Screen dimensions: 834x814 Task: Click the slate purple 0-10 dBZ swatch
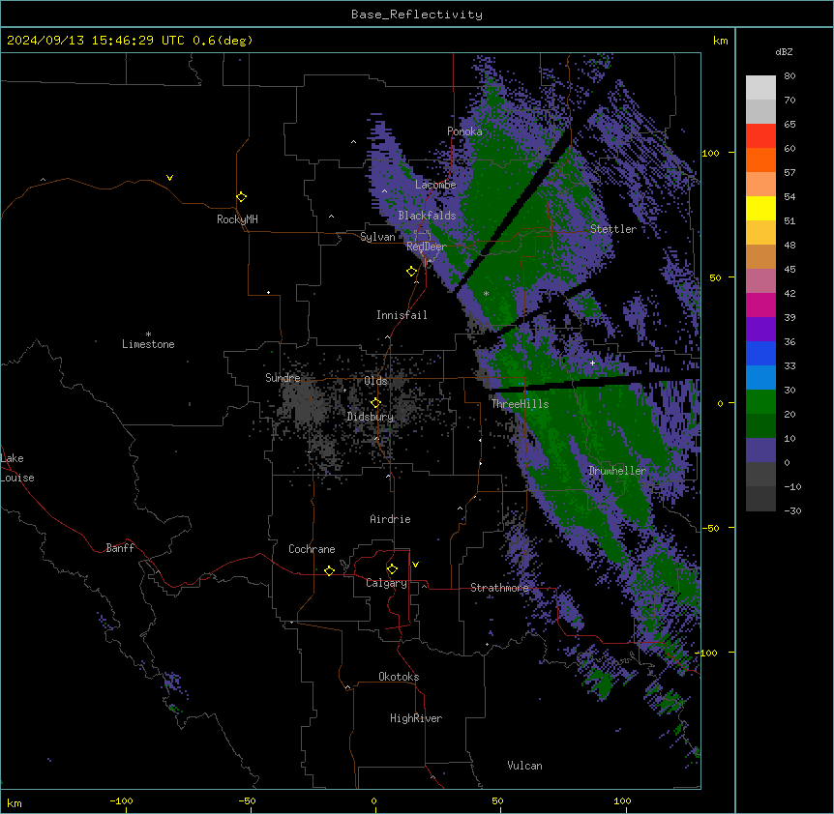[760, 451]
